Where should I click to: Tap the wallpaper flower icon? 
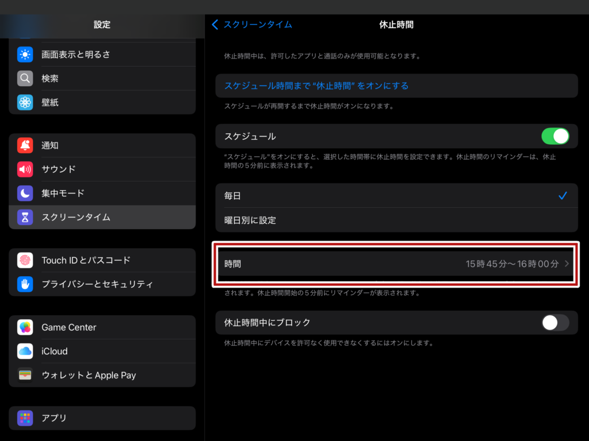25,103
